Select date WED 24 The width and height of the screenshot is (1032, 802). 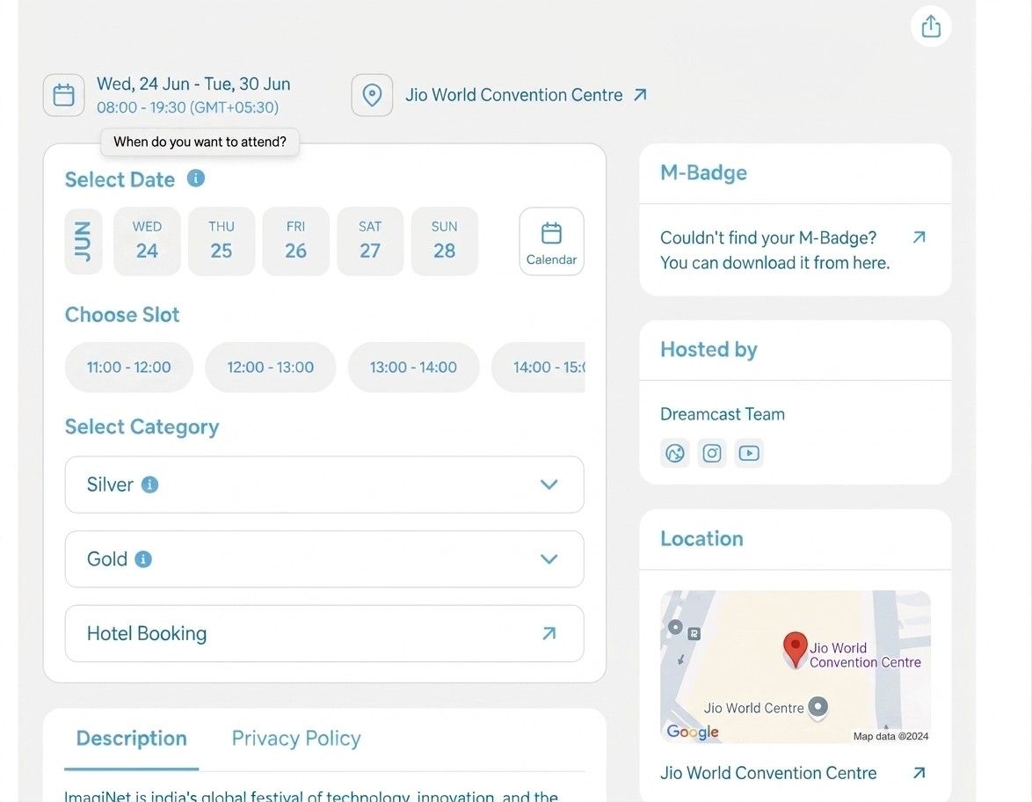point(147,241)
